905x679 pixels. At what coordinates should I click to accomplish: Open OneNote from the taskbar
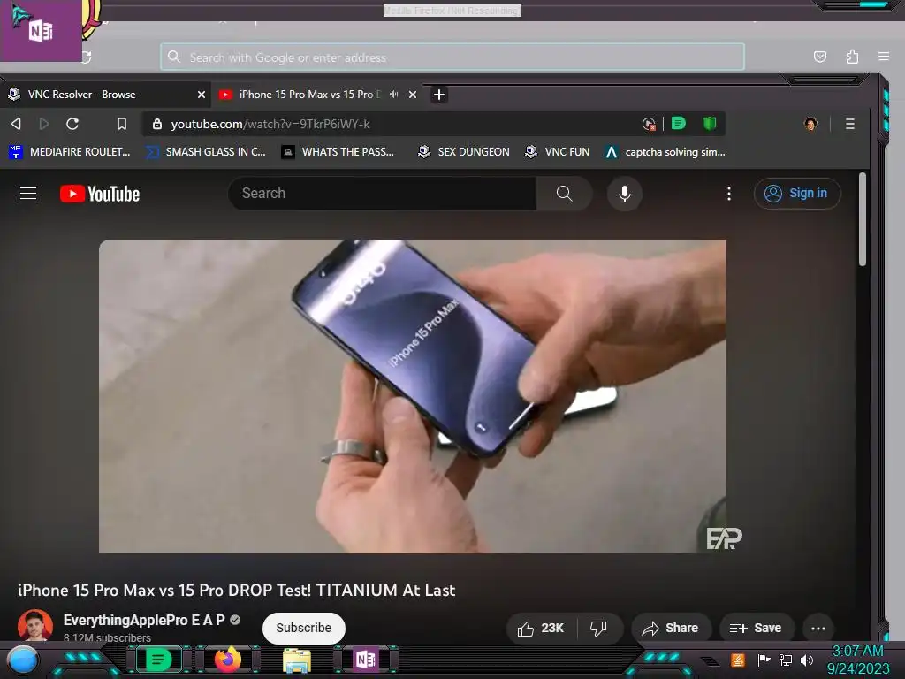[x=366, y=659]
